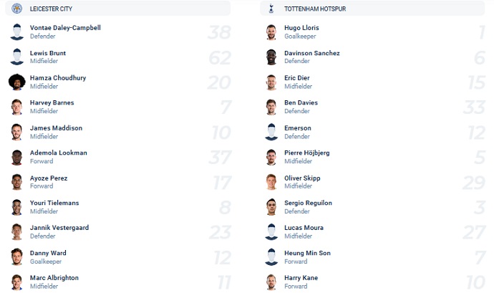Image resolution: width=494 pixels, height=293 pixels.
Task: Select the Davinson Sanchez name link
Action: point(312,53)
